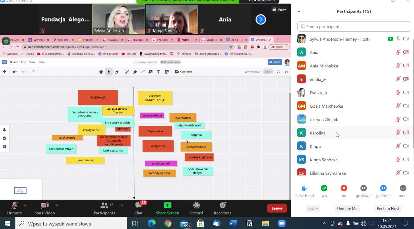Click the red Leave button
This screenshot has width=414, height=229.
(277, 208)
